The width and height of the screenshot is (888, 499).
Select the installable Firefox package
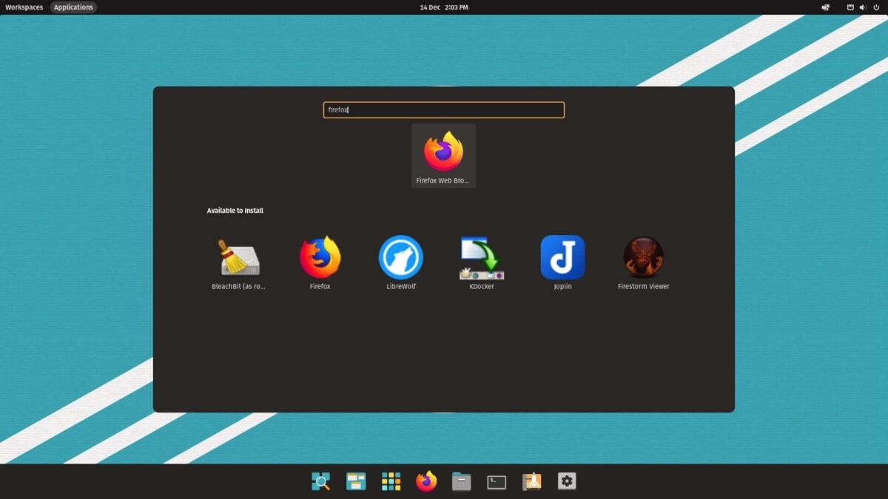click(x=320, y=259)
